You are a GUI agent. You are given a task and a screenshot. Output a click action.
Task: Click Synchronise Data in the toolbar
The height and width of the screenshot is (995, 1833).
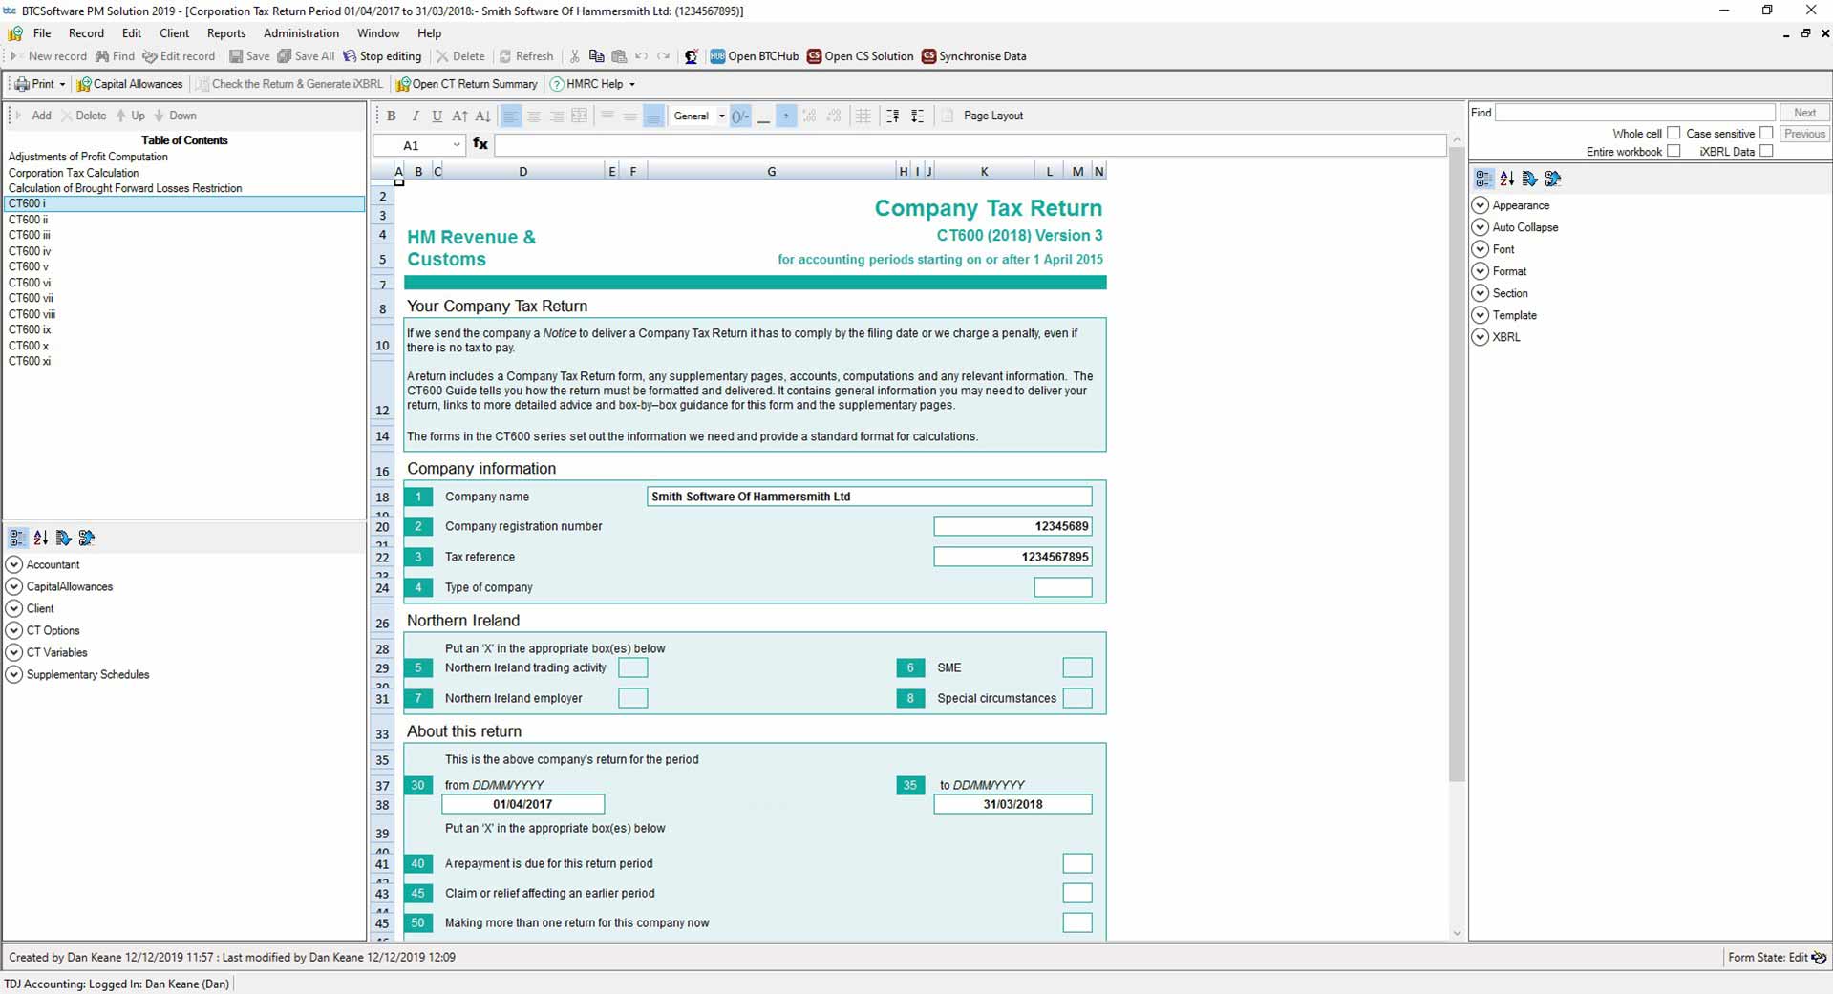click(x=973, y=56)
